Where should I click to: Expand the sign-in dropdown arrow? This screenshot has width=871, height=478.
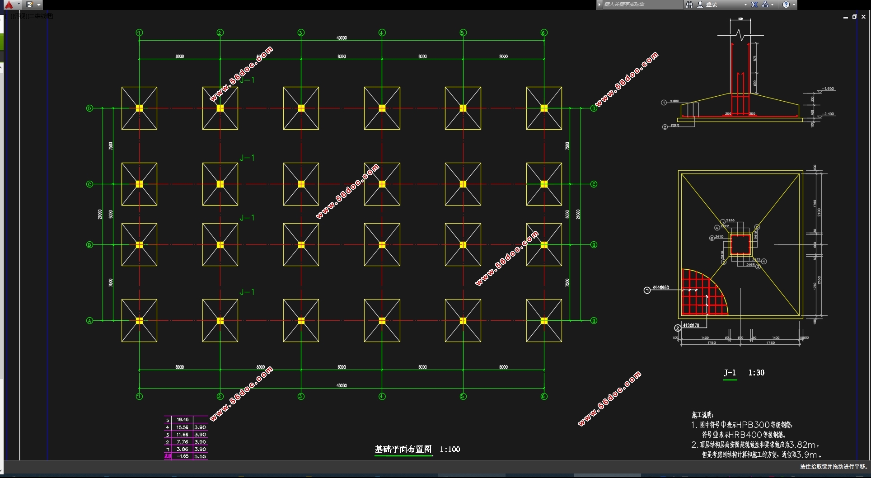[x=745, y=5]
